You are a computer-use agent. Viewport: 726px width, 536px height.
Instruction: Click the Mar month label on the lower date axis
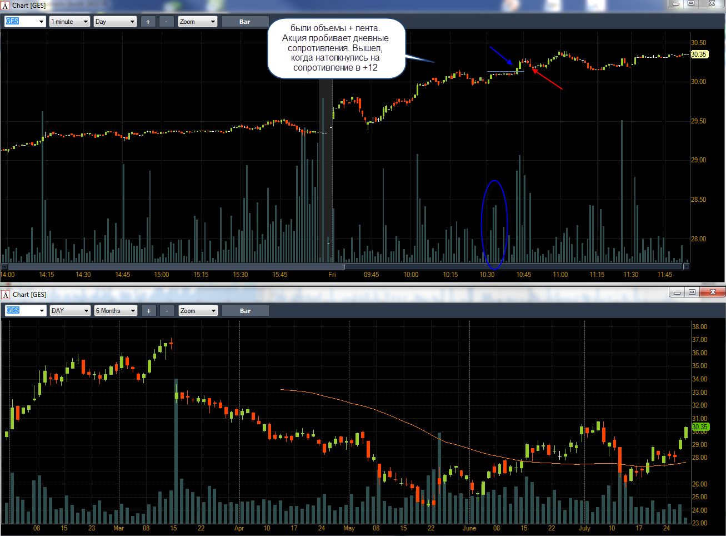click(118, 528)
